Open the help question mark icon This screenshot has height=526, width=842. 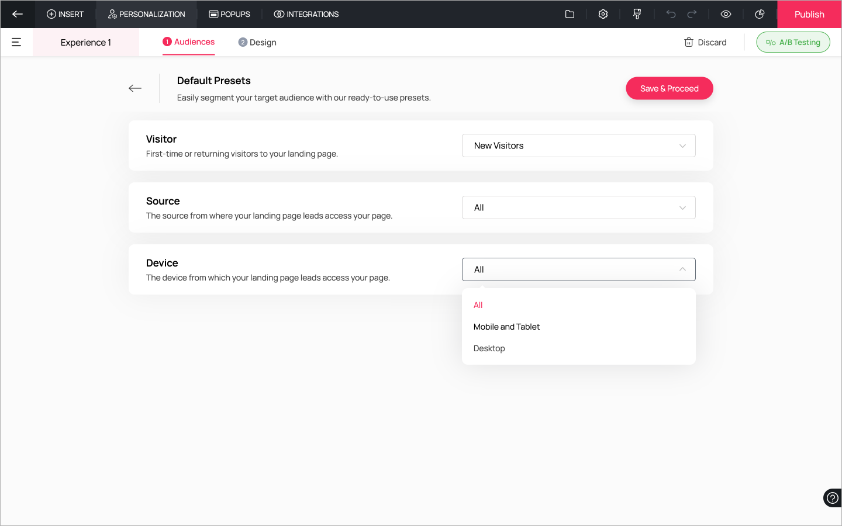(x=832, y=498)
